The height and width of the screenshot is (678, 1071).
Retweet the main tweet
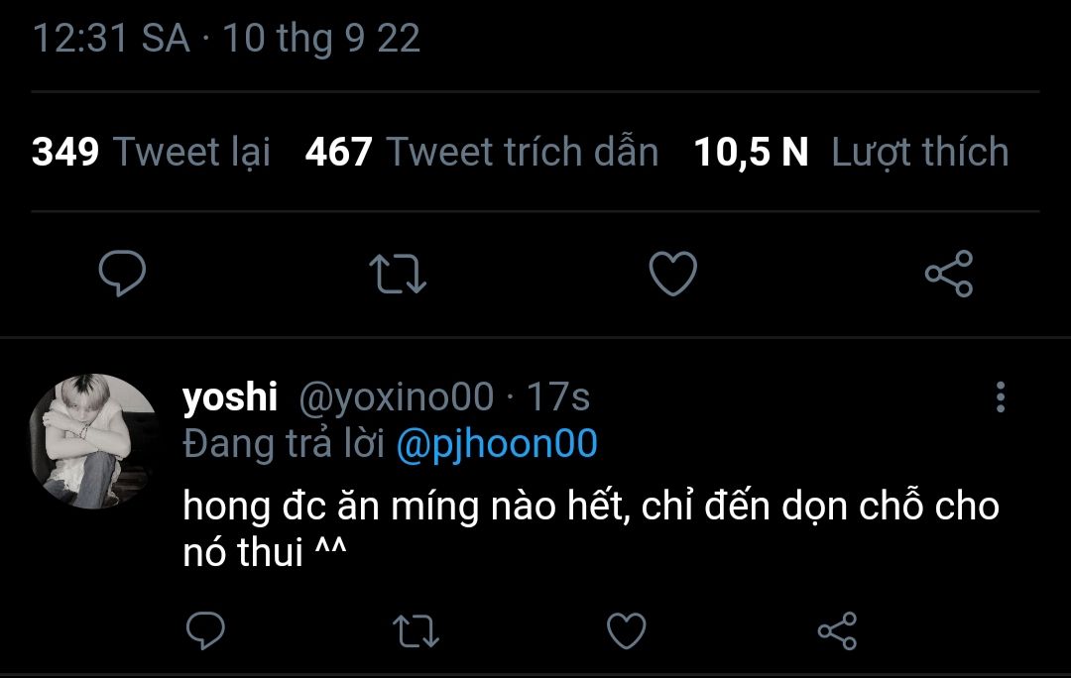coord(398,274)
